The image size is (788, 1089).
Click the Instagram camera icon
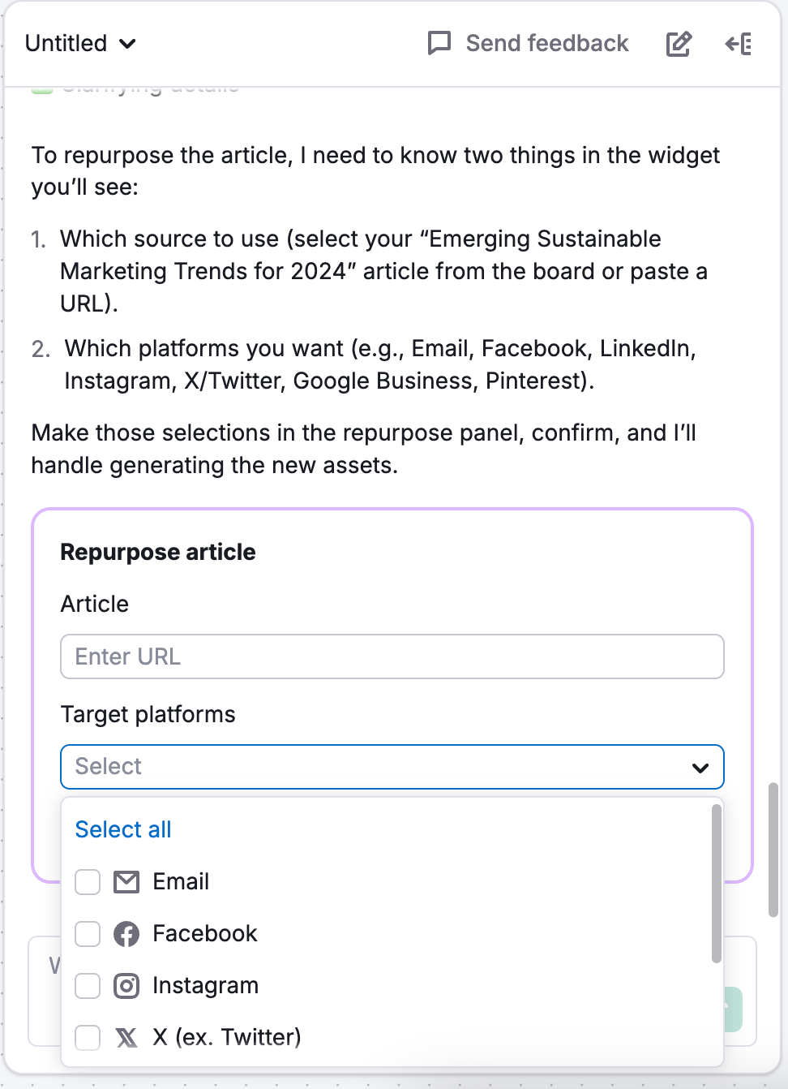click(x=126, y=985)
